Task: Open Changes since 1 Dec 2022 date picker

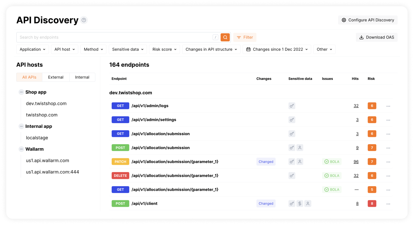Action: [277, 50]
